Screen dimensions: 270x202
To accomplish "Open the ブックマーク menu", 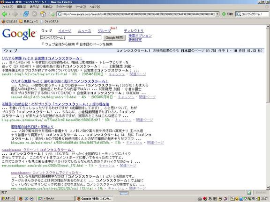I will [x=64, y=7].
